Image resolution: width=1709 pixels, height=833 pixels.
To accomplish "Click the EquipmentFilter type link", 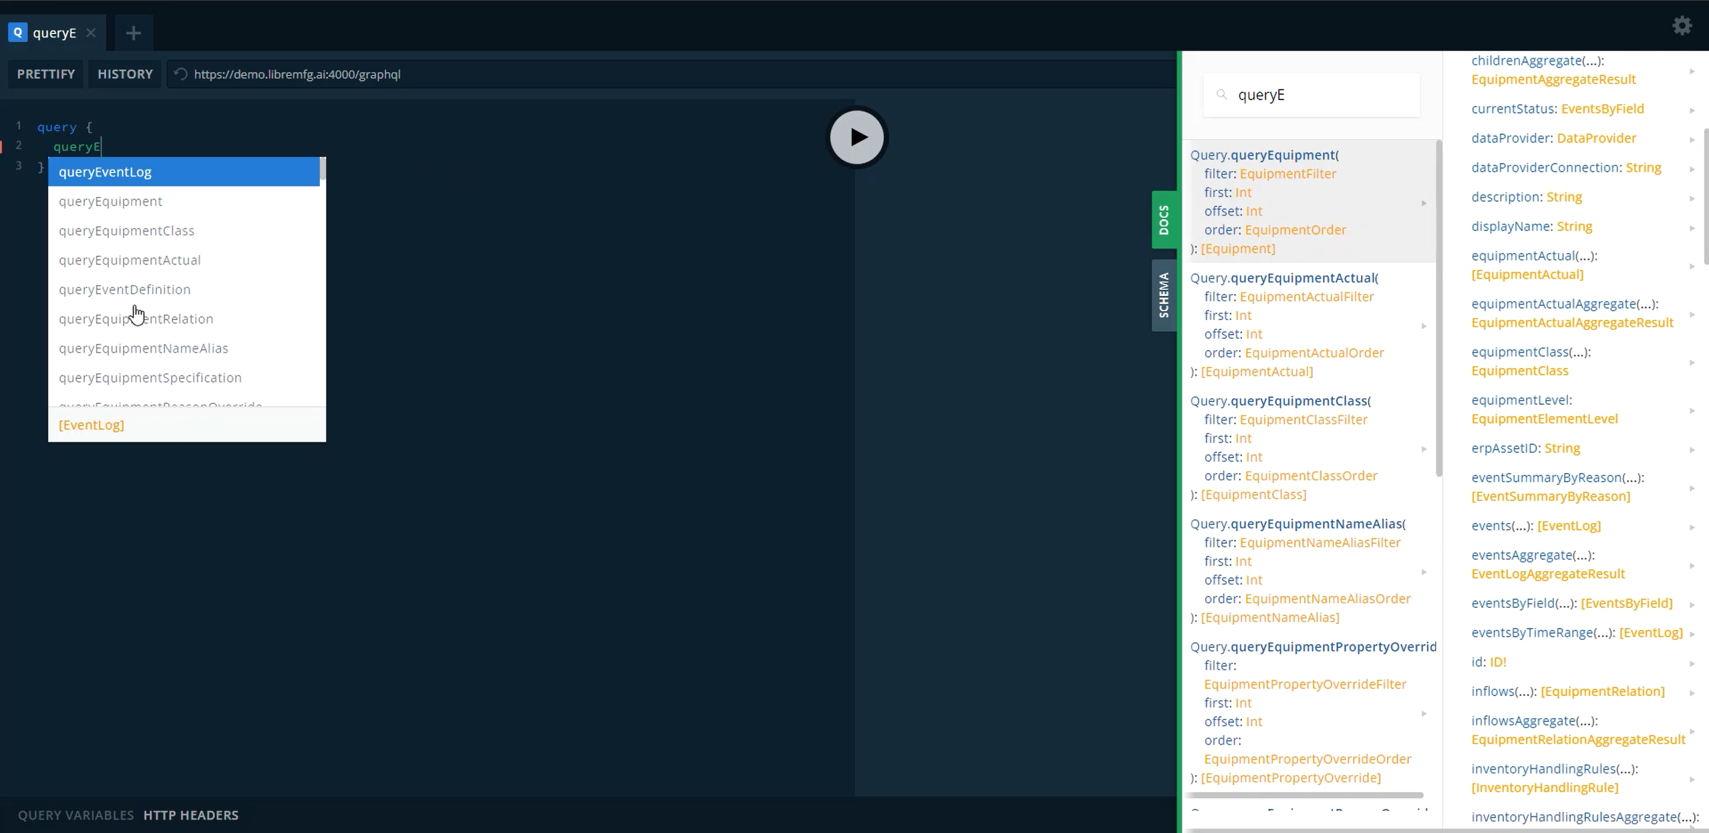I will (1287, 174).
